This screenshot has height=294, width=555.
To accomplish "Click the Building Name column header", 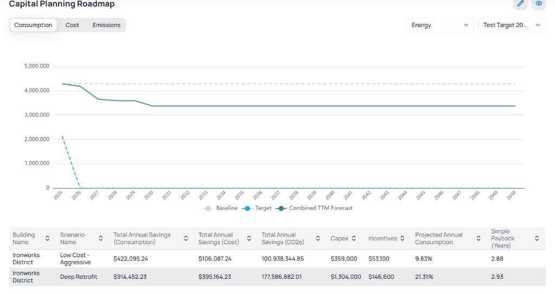I will (x=24, y=238).
